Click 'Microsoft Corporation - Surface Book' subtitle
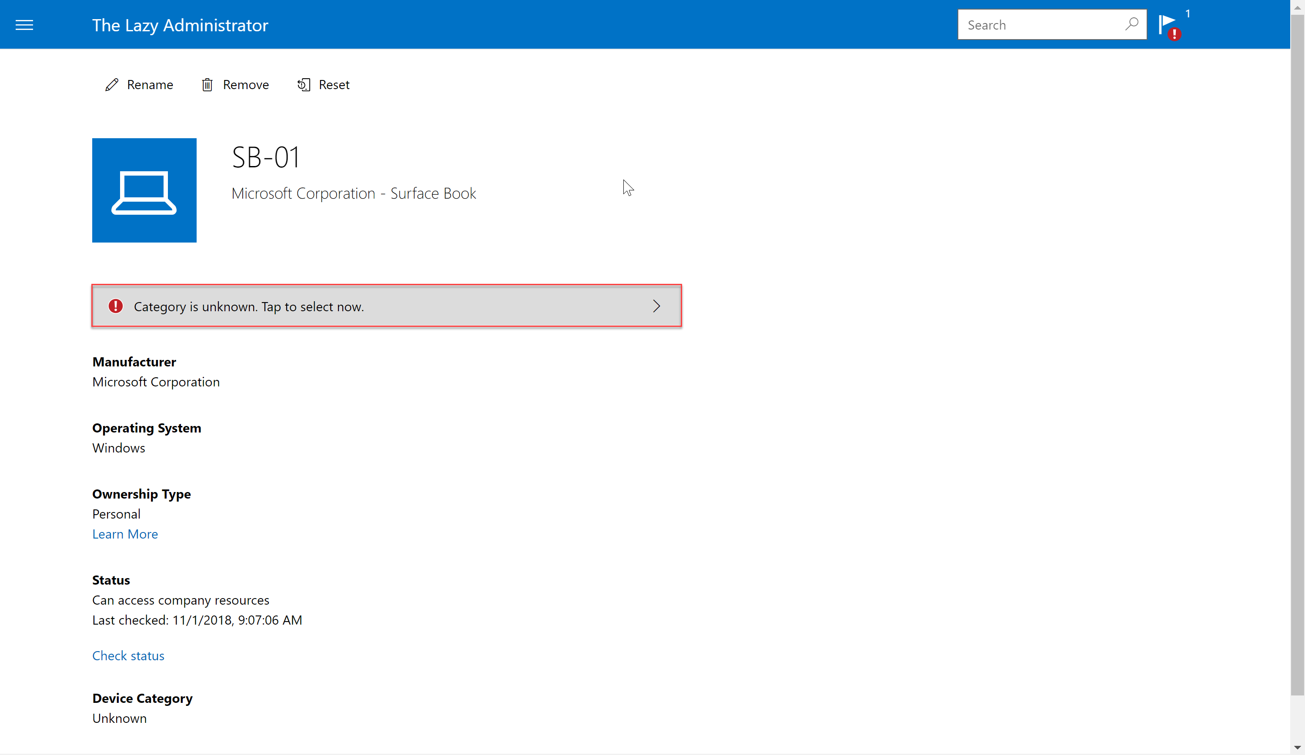Image resolution: width=1305 pixels, height=755 pixels. 354,193
